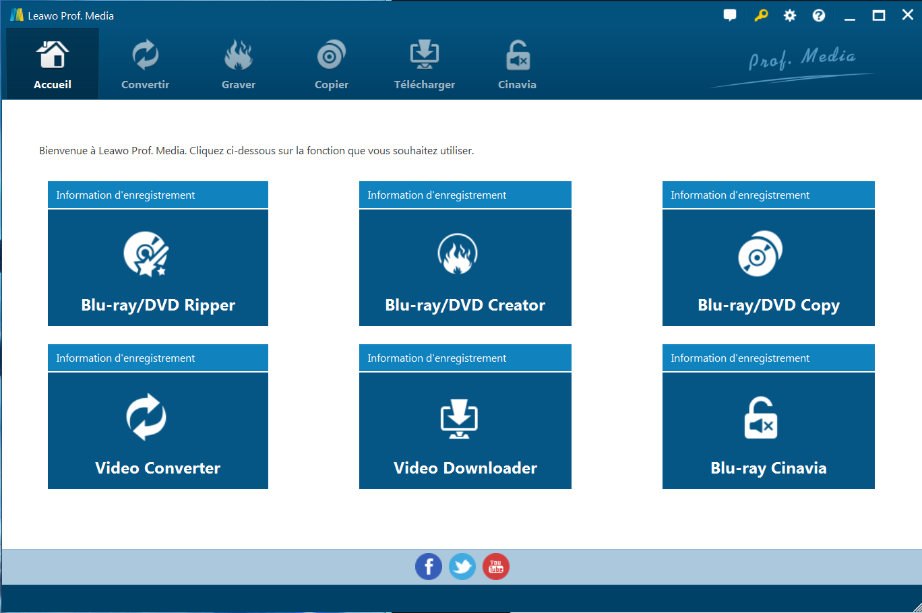The width and height of the screenshot is (922, 613).
Task: Open the Télécharger tab
Action: click(x=425, y=65)
